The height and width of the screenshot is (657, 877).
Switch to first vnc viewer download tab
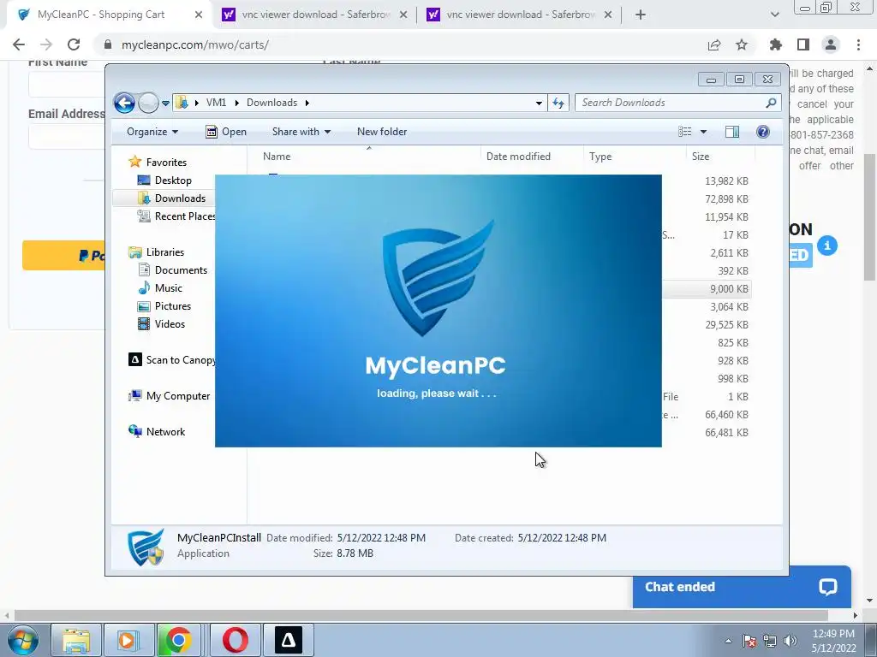pos(315,15)
